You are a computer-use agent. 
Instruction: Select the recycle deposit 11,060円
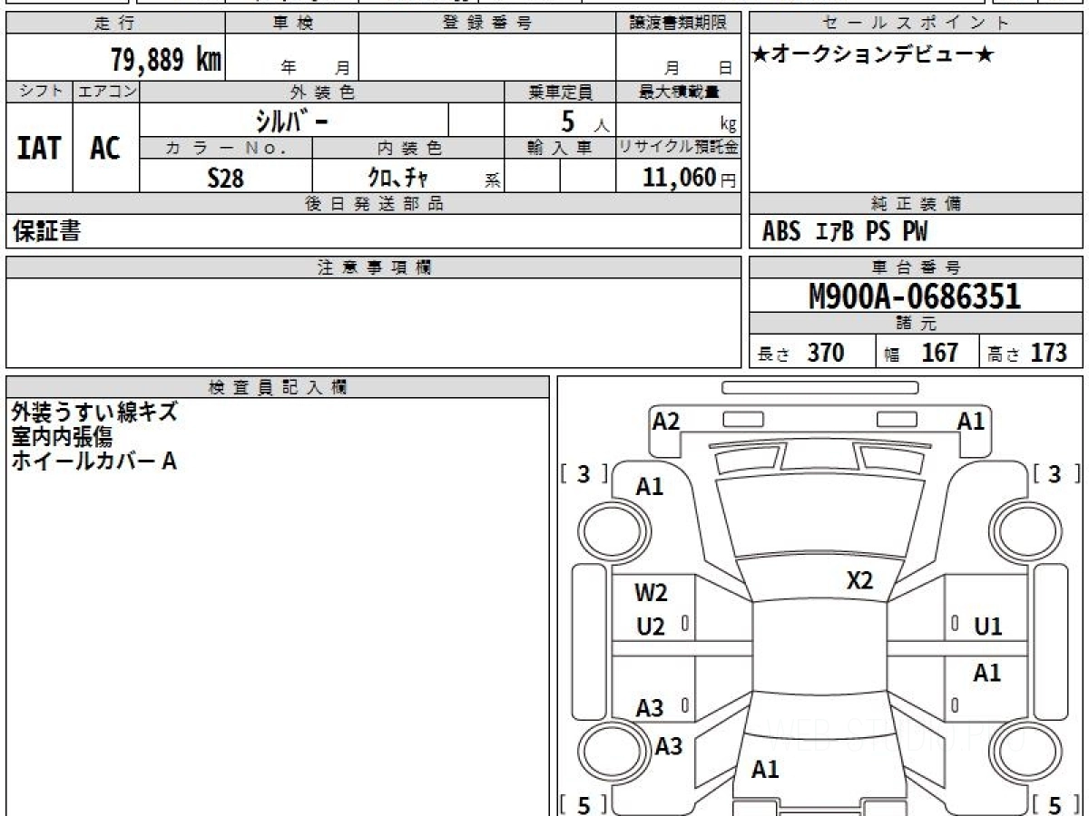(690, 177)
